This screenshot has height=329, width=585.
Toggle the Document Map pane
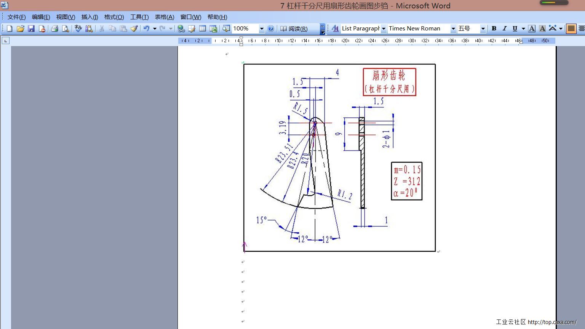(x=226, y=29)
